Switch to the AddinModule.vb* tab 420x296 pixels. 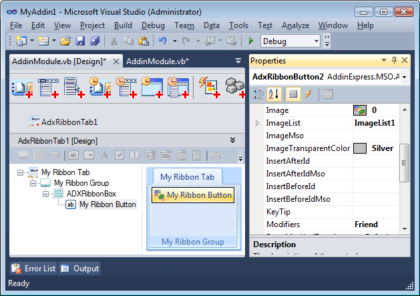coord(158,61)
